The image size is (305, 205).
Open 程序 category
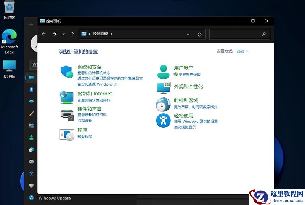(x=82, y=130)
